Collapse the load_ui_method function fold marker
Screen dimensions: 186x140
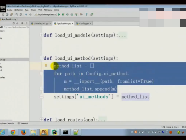41,57
